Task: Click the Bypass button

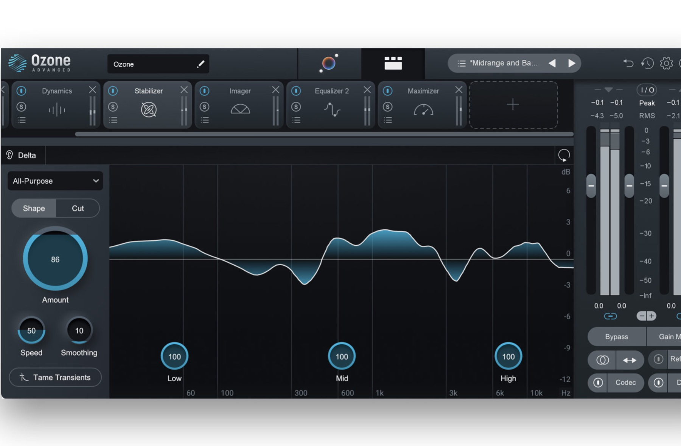Action: tap(617, 337)
